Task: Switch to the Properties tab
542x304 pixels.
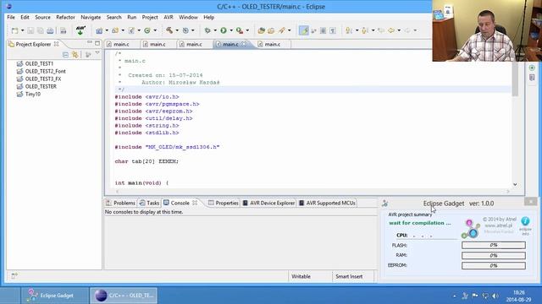Action: coord(224,203)
